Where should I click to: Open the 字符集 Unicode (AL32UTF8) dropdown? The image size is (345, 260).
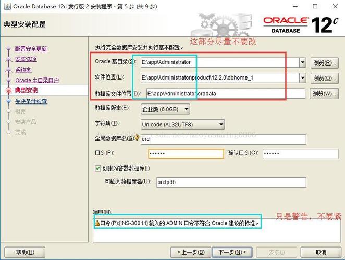182,124
